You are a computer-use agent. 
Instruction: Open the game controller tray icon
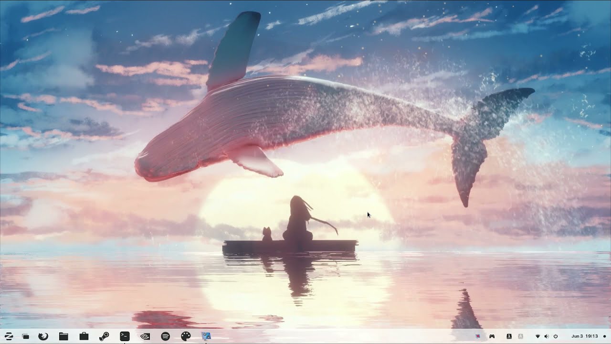(492, 336)
